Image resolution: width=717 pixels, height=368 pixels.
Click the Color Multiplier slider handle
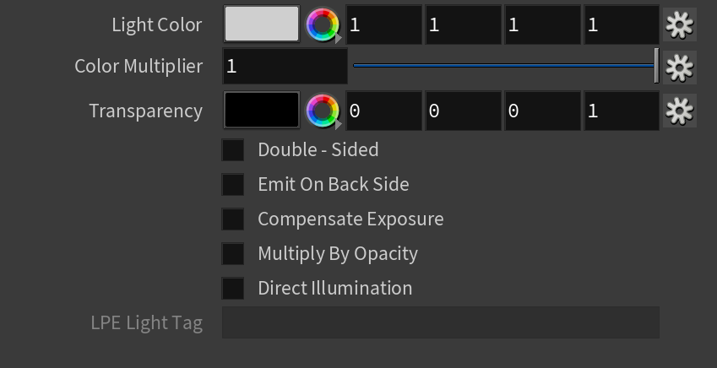(x=657, y=66)
